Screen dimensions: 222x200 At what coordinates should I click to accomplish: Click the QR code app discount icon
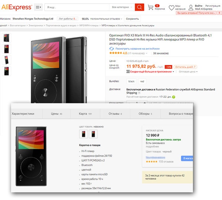point(128,71)
